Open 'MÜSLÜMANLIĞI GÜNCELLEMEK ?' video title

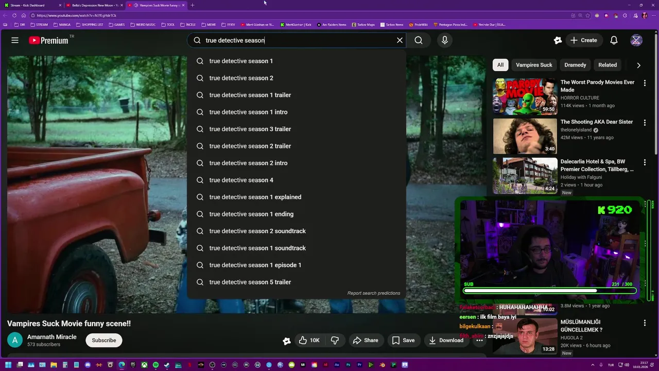(x=581, y=326)
